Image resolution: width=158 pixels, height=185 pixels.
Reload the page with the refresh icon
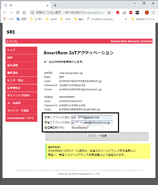18,12
